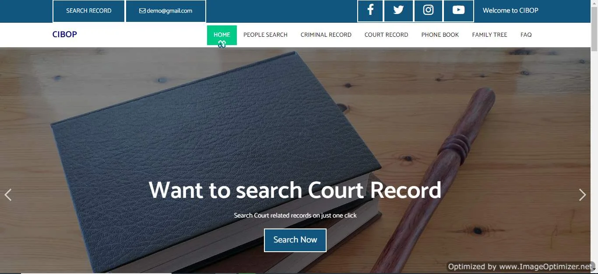Advance to next slide with right arrow

pos(582,195)
